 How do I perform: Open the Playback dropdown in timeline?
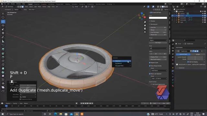(9, 103)
